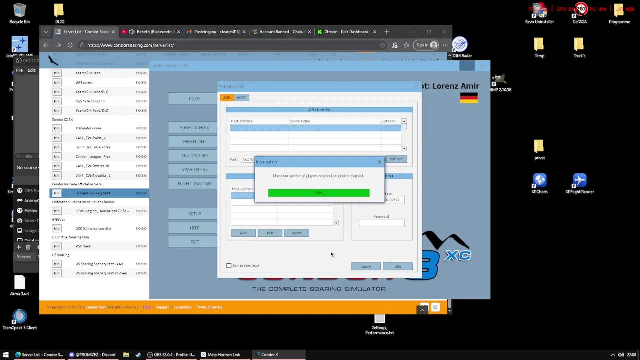Click the Terms of service footer link
640x360 pixels.
click(209, 307)
